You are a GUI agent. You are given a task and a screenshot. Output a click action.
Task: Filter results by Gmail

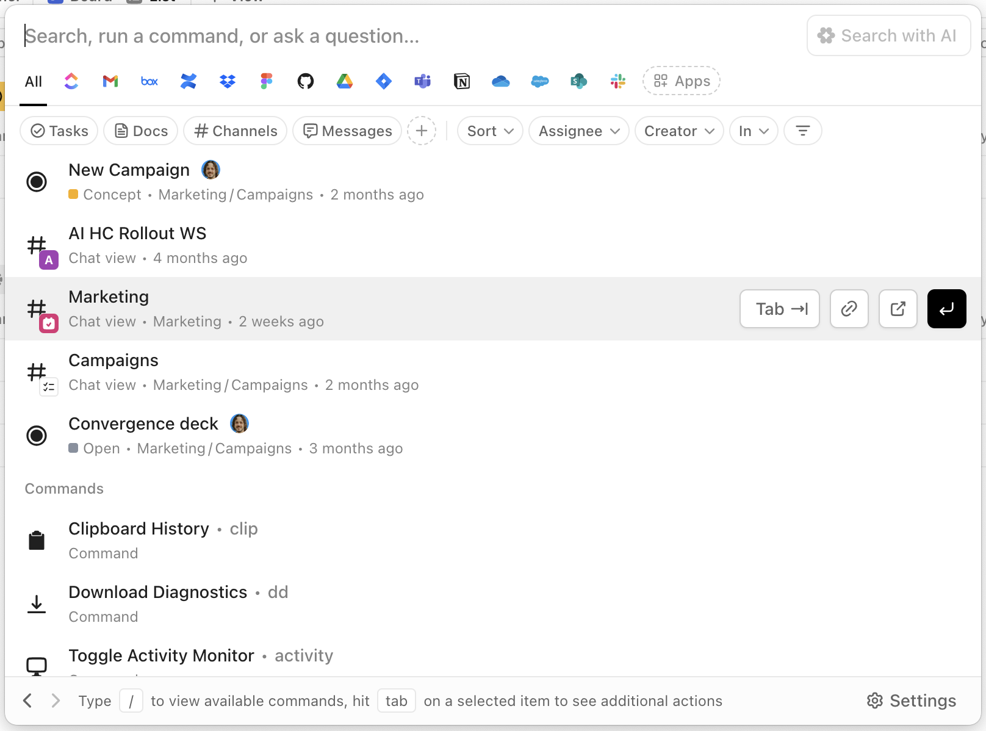(110, 81)
